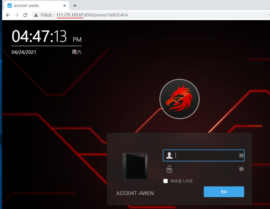The image size is (270, 209).
Task: Click the NAS device image
Action: (135, 166)
